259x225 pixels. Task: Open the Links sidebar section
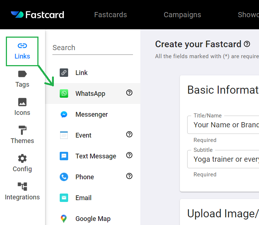[22, 52]
